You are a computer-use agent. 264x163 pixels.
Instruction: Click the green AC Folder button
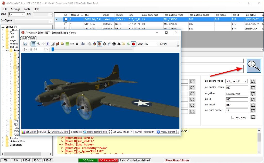(88, 160)
